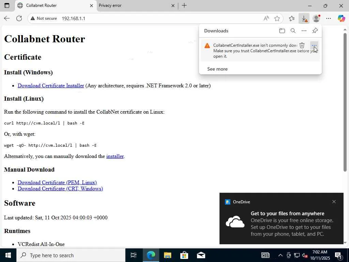Open the Windows Start menu
The image size is (349, 262).
(8, 255)
